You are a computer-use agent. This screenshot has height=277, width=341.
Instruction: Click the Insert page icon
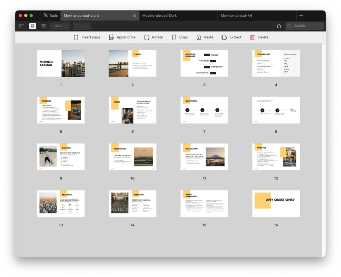click(x=76, y=37)
